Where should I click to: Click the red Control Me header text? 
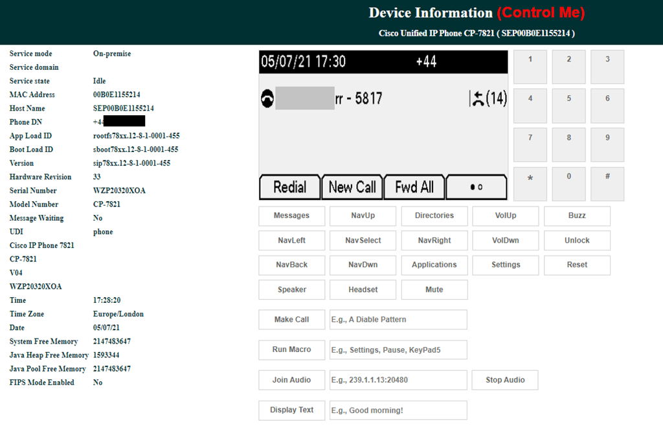point(541,13)
